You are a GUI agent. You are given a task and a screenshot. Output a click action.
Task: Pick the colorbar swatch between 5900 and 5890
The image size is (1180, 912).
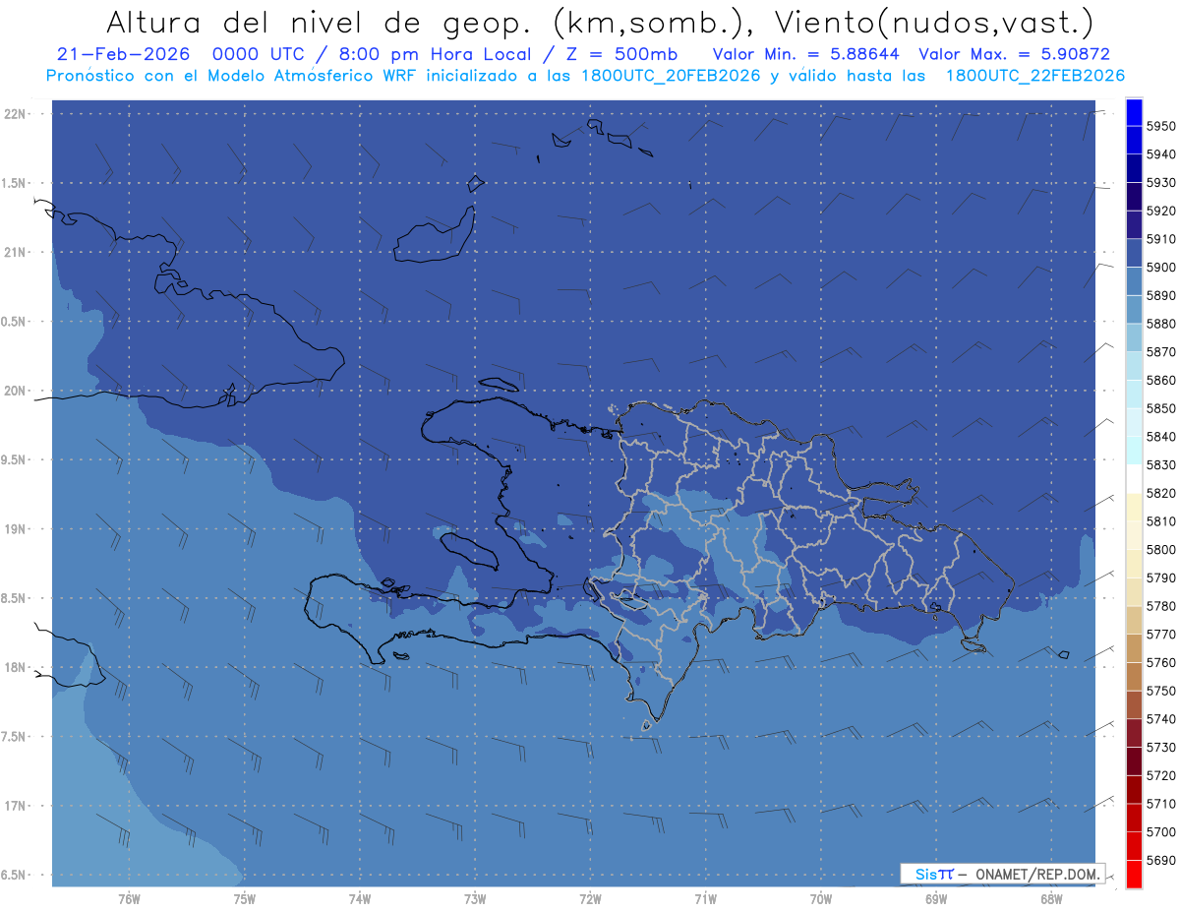click(1134, 281)
